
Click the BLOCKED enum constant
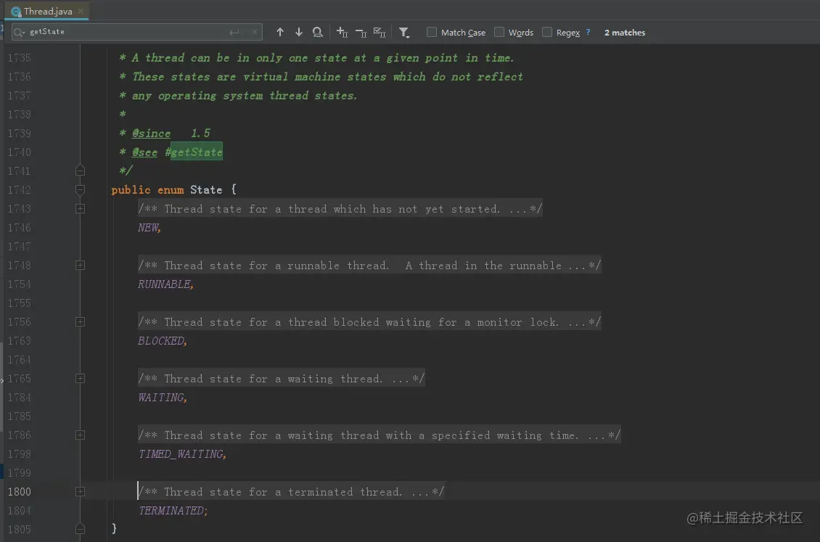[162, 340]
